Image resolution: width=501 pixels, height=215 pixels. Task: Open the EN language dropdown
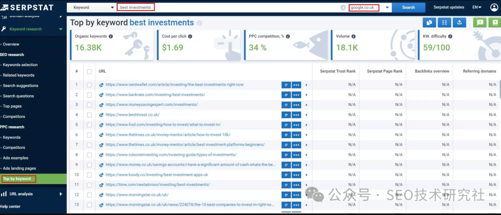476,7
